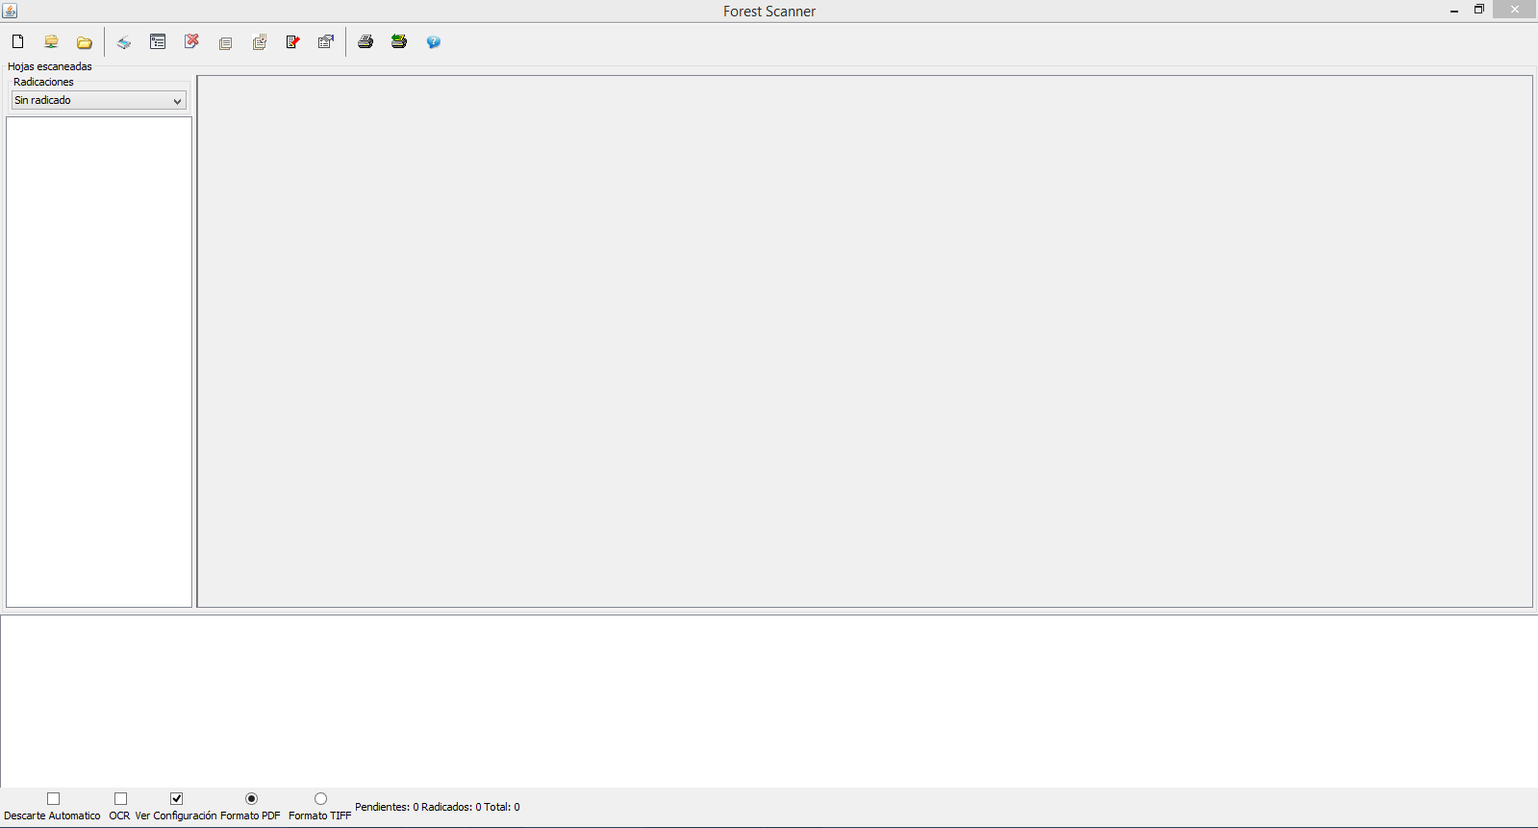
Task: Close the Forest Scanner window
Action: 1515,10
